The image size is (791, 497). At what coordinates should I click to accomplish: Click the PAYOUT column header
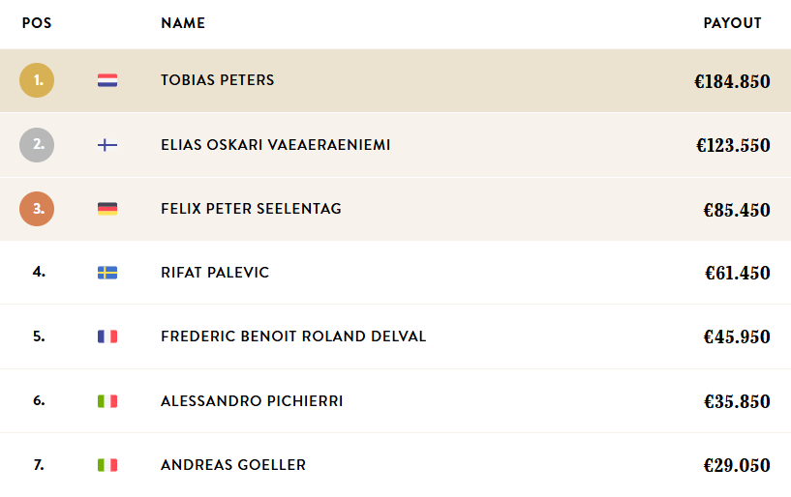coord(732,23)
